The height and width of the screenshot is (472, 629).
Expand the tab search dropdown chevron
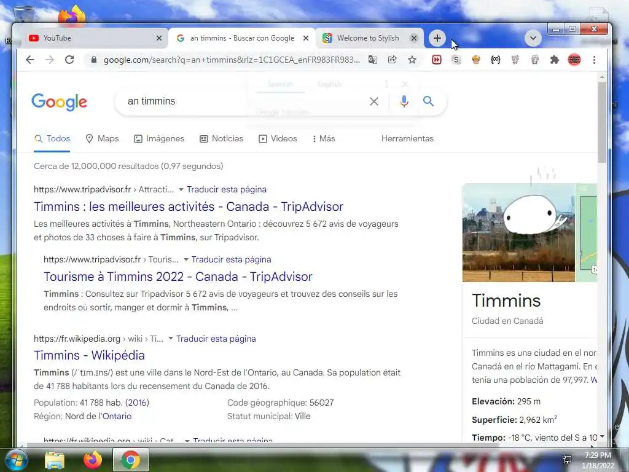tap(533, 39)
